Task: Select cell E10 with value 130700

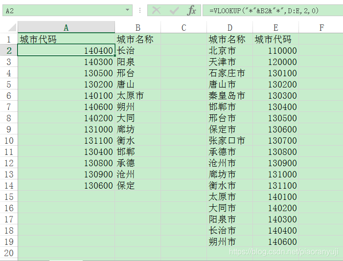Action: [x=275, y=141]
